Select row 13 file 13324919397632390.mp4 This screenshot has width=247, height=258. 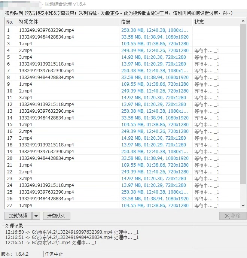(x=46, y=111)
